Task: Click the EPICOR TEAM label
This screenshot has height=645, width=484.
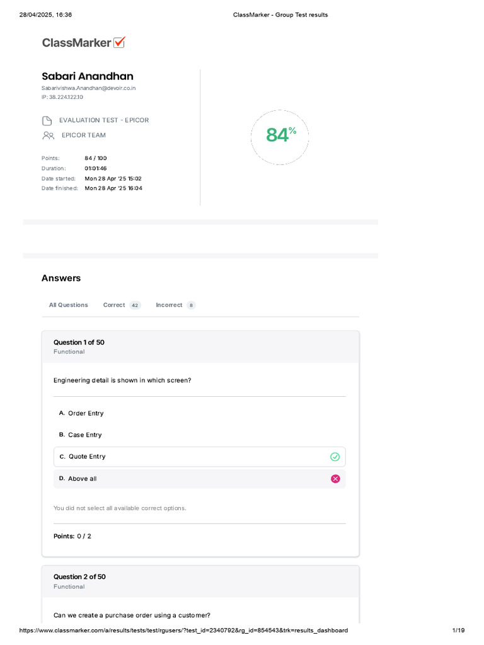Action: pyautogui.click(x=84, y=135)
